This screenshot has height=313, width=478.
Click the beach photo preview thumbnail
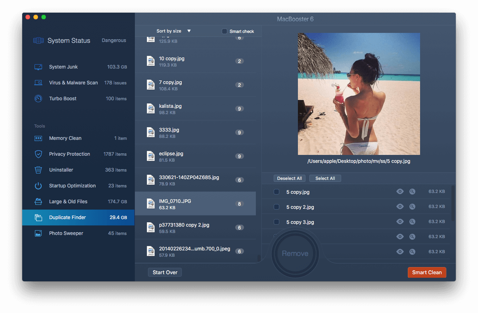(359, 94)
